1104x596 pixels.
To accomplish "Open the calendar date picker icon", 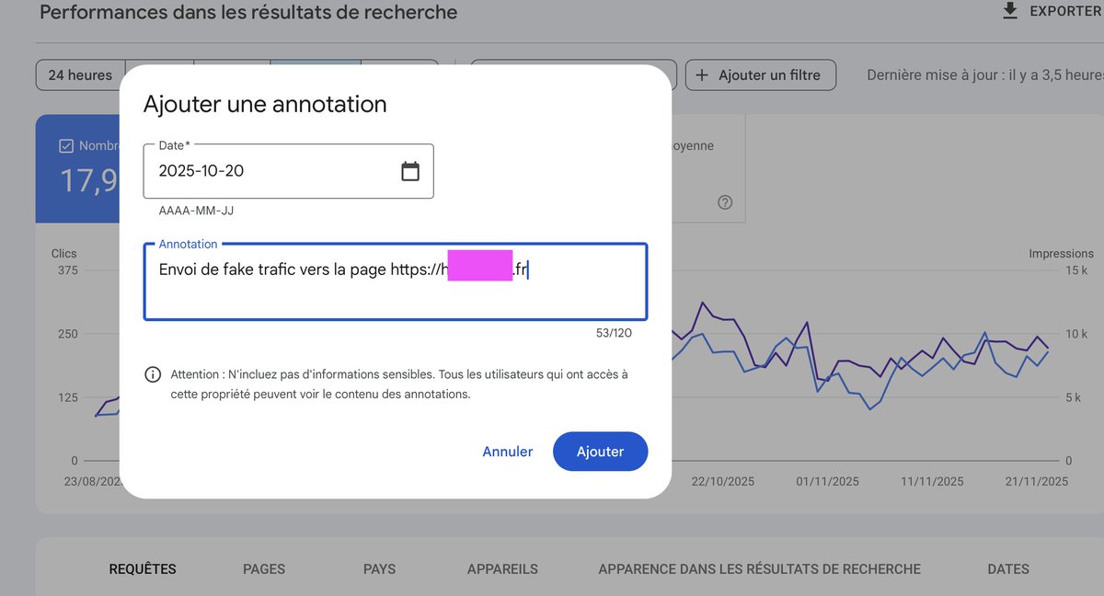I will pyautogui.click(x=410, y=171).
